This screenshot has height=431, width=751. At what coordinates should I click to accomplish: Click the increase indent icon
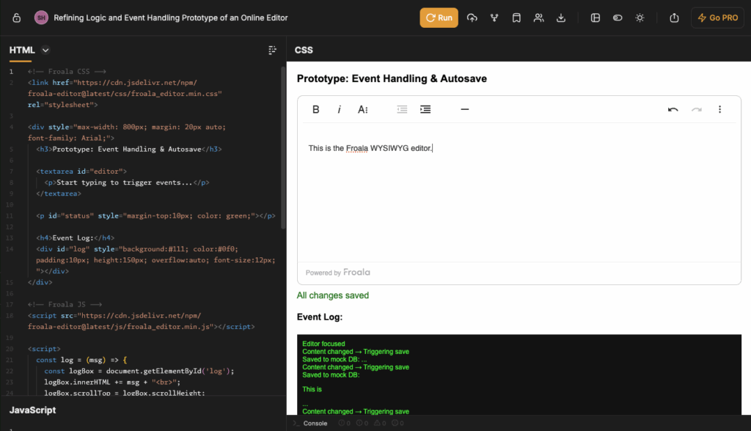point(425,110)
